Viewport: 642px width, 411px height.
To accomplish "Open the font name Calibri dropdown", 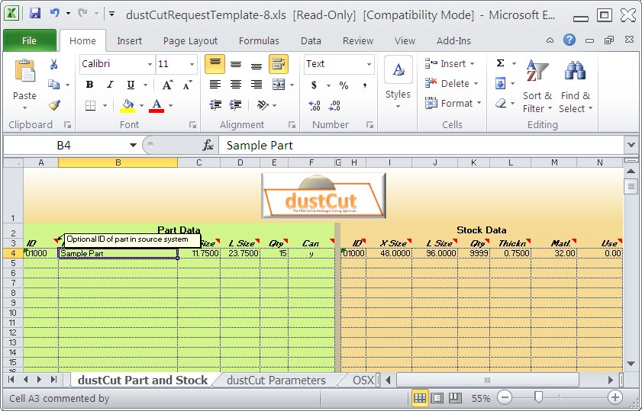I will coord(150,64).
